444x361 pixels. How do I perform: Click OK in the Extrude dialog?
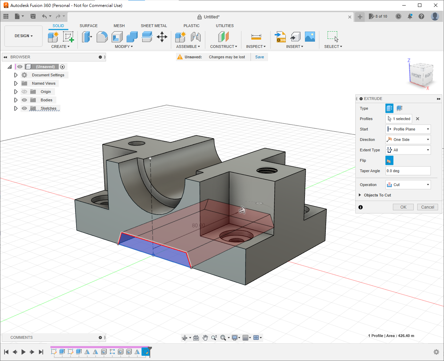pos(403,207)
